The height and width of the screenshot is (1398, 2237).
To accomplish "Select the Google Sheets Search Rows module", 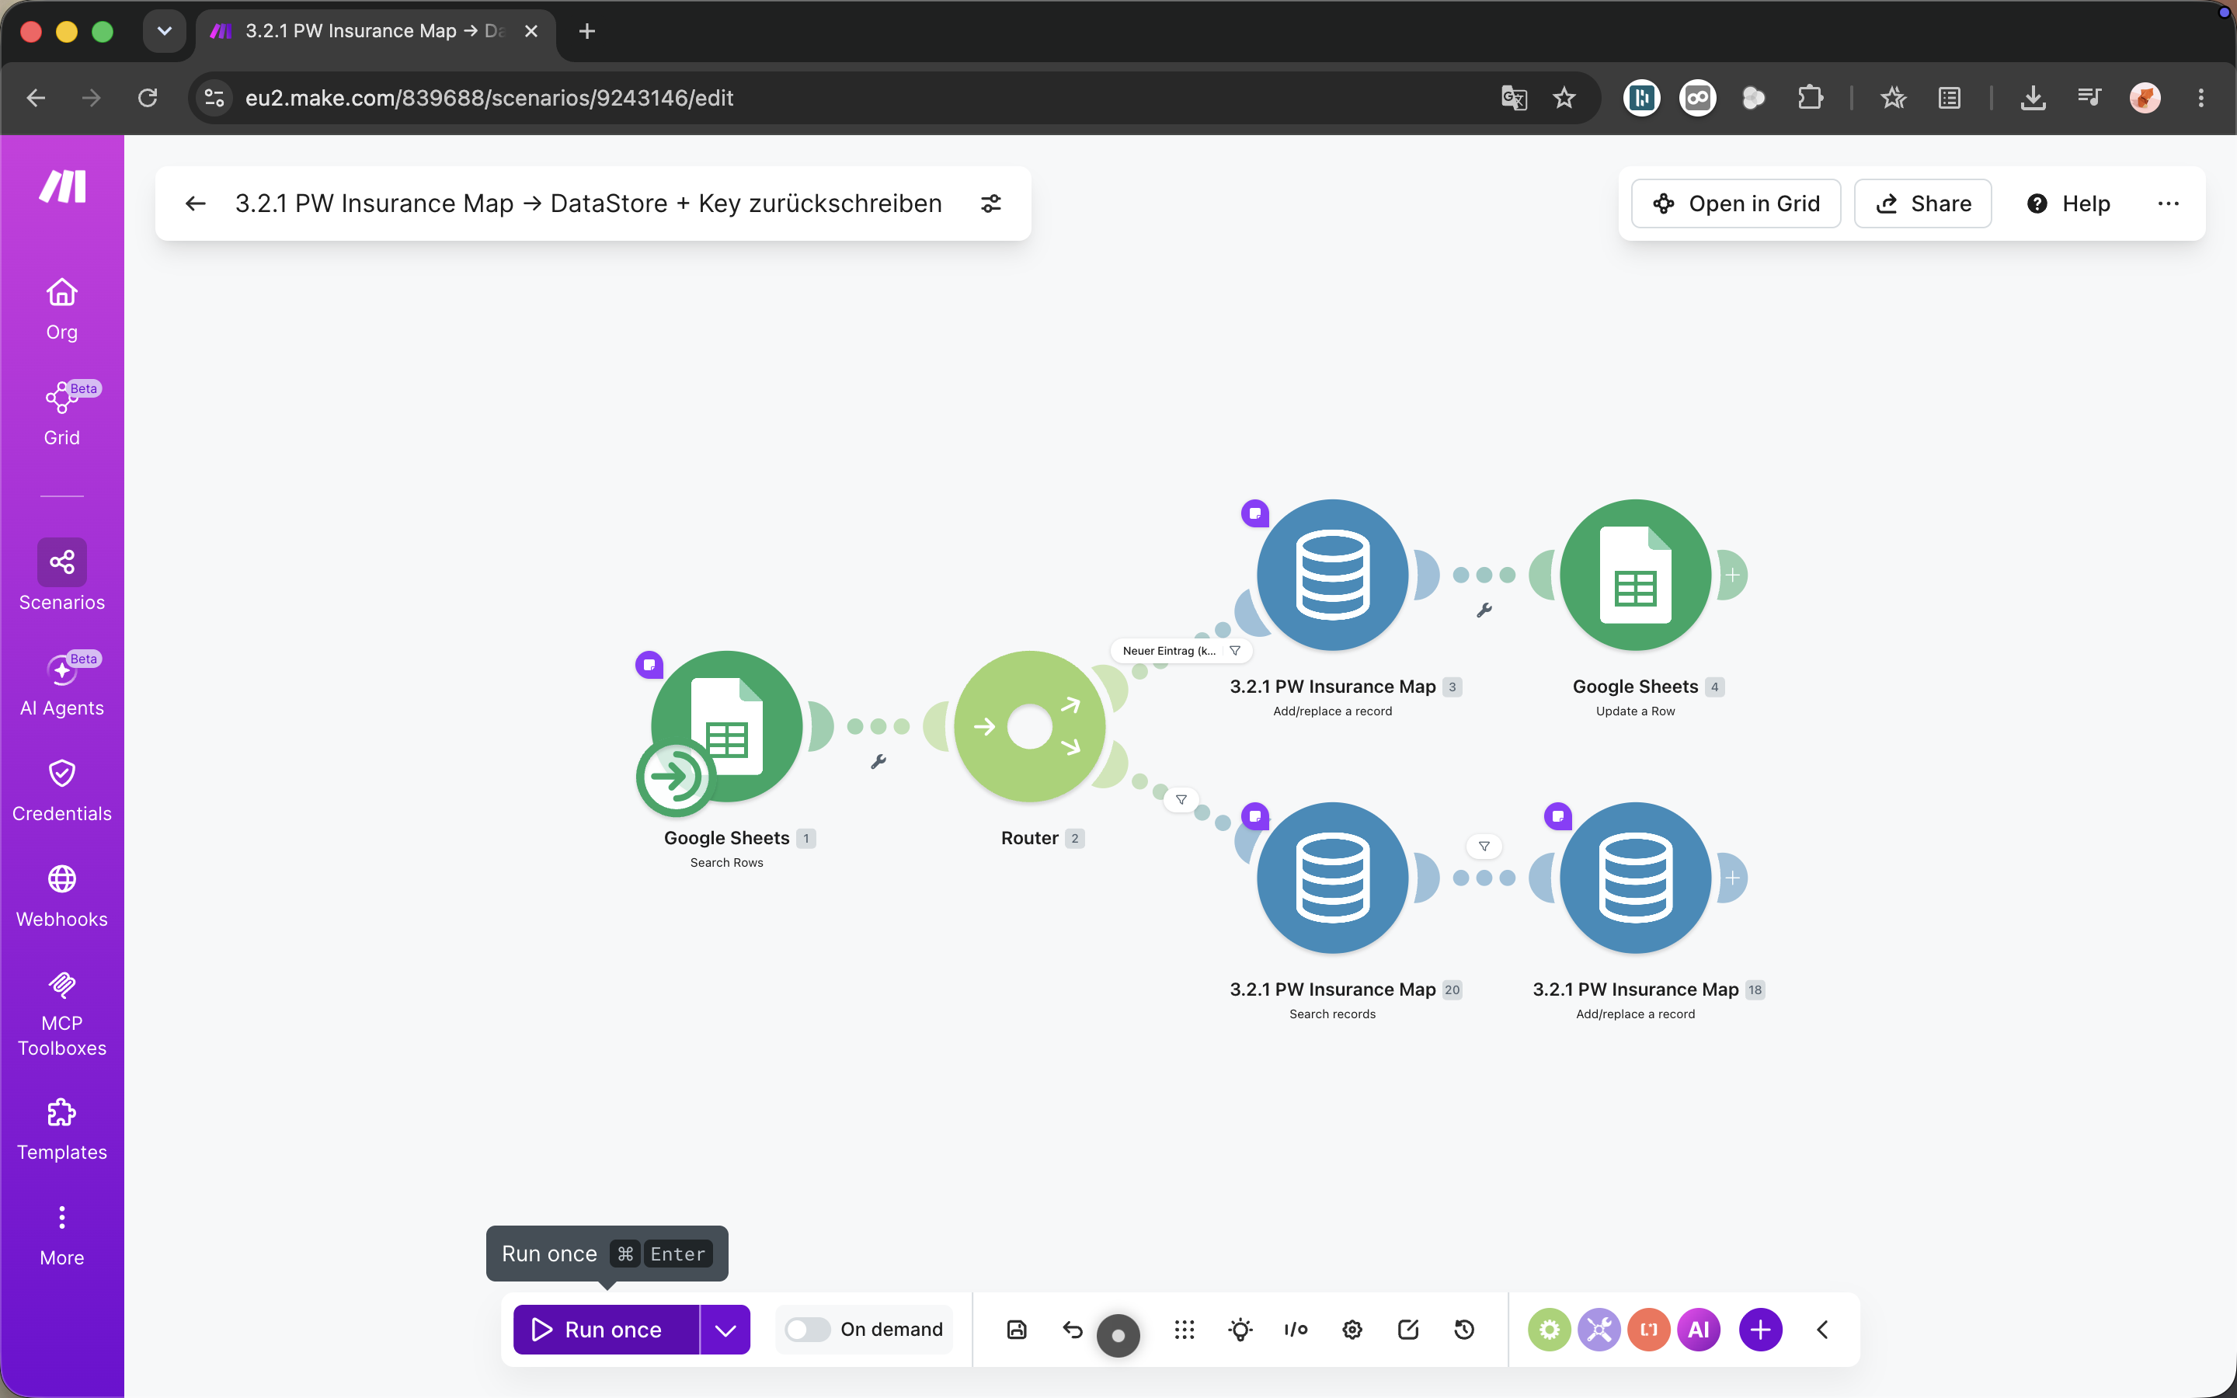I will click(x=726, y=727).
